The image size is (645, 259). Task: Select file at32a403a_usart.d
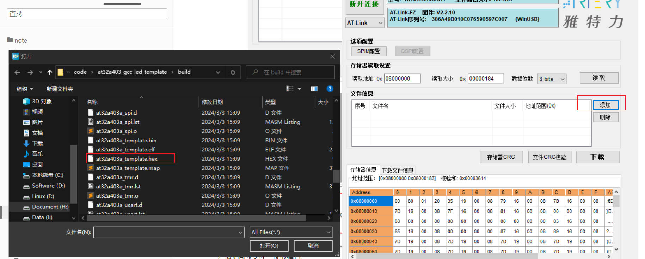point(119,205)
